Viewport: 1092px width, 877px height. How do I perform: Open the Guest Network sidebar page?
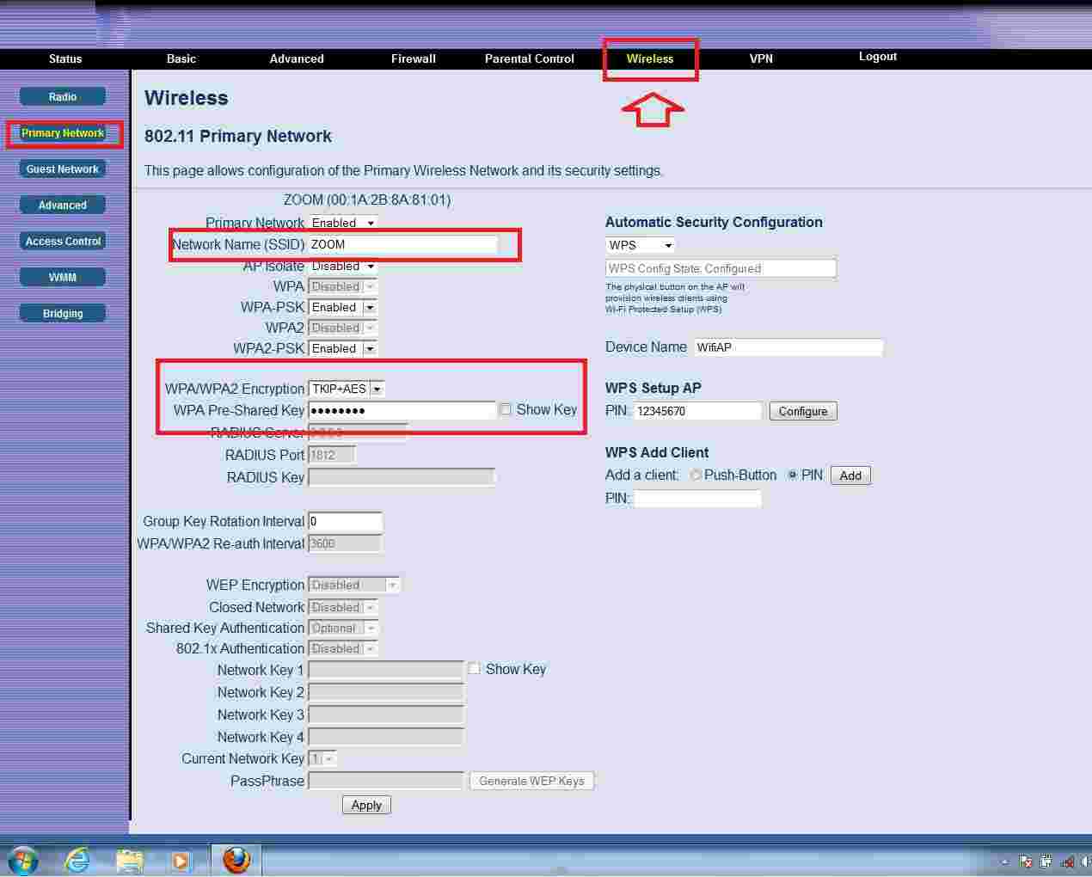point(63,169)
